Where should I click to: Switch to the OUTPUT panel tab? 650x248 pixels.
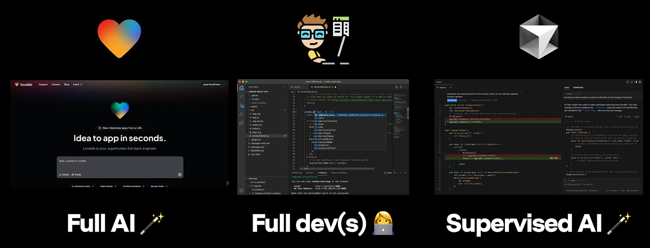pos(310,172)
